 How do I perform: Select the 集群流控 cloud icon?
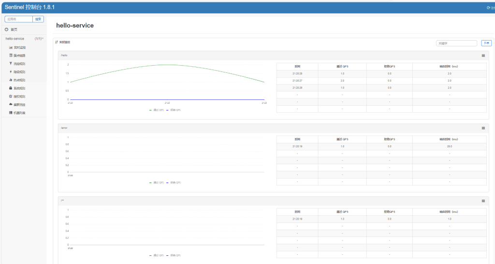tap(11, 104)
